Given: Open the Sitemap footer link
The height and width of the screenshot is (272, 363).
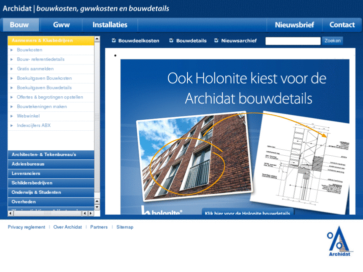Looking at the screenshot, I should pos(125,227).
